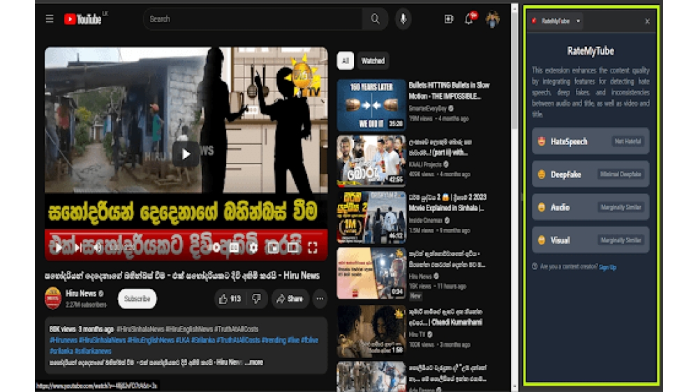
Task: Like the video showing 913 likes
Action: pyautogui.click(x=230, y=299)
